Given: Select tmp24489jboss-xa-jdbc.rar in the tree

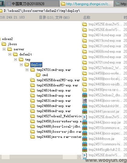Looking at the screenshot, I should (59, 131).
